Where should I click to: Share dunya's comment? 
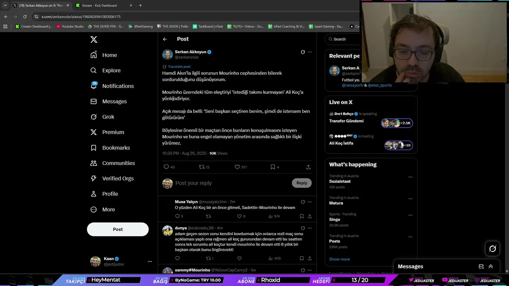click(x=310, y=258)
